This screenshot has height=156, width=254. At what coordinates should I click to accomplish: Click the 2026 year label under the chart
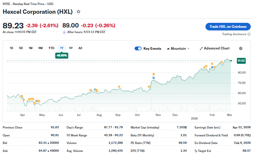click(x=194, y=119)
